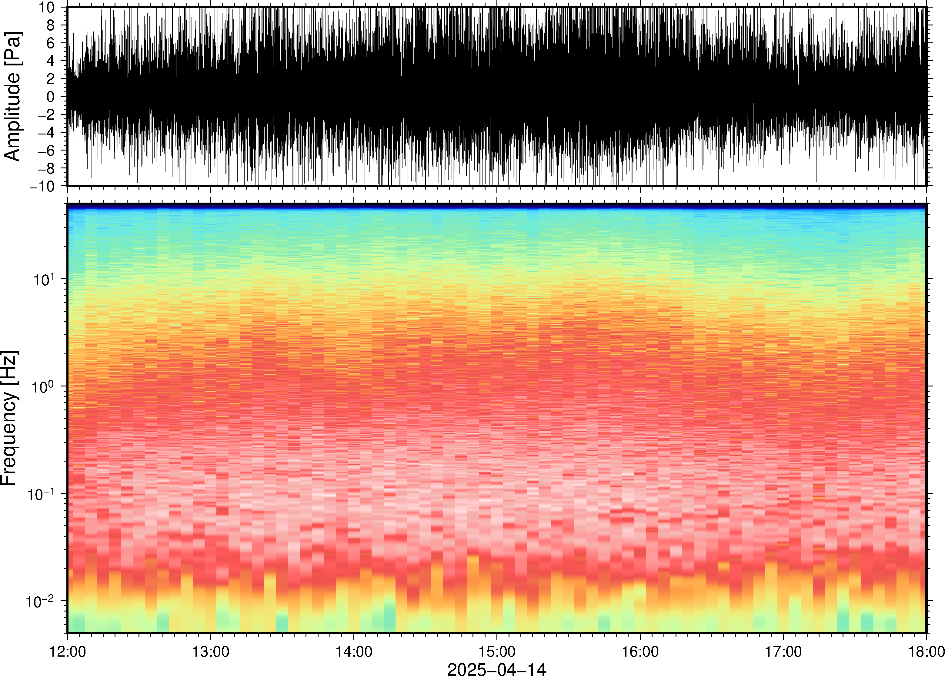Click the 18:00 time axis label
Image resolution: width=945 pixels, height=676 pixels.
pos(926,651)
